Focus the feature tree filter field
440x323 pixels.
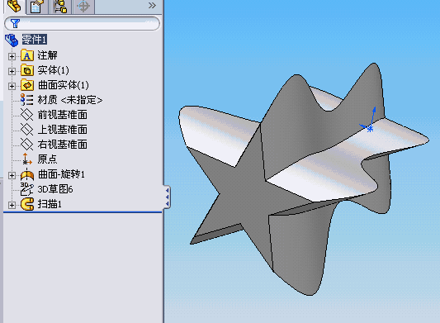pos(83,24)
